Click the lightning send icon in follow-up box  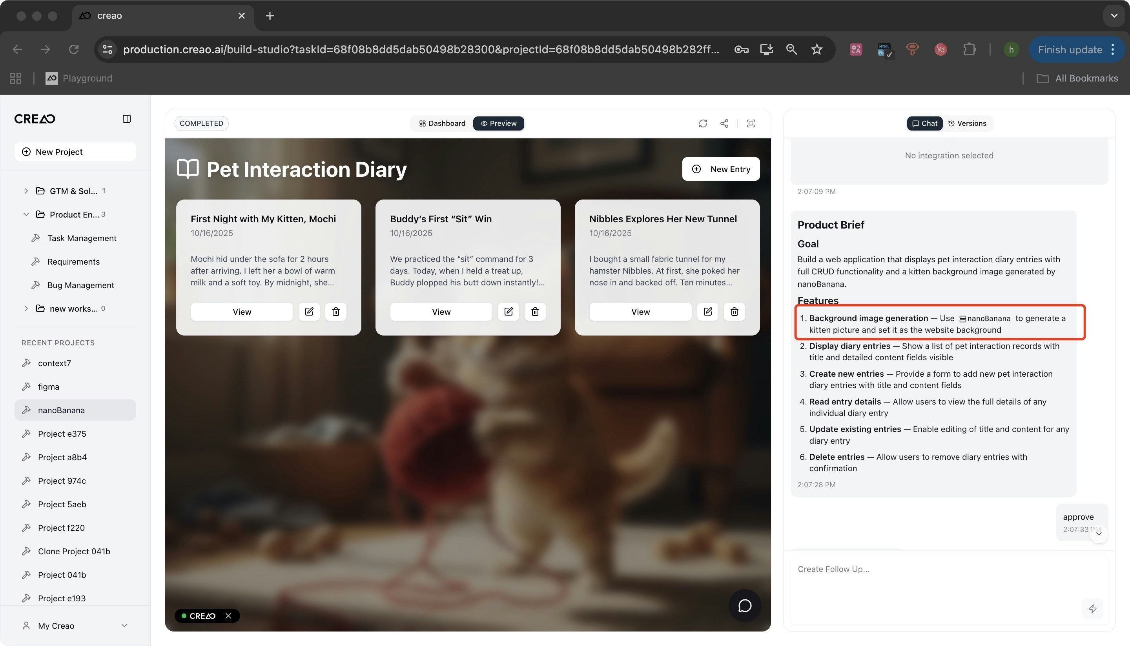pyautogui.click(x=1092, y=609)
